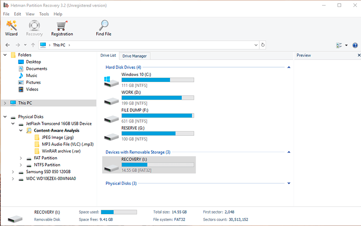The width and height of the screenshot is (361, 226).
Task: Select WORK (D:) drive icon
Action: pos(111,101)
